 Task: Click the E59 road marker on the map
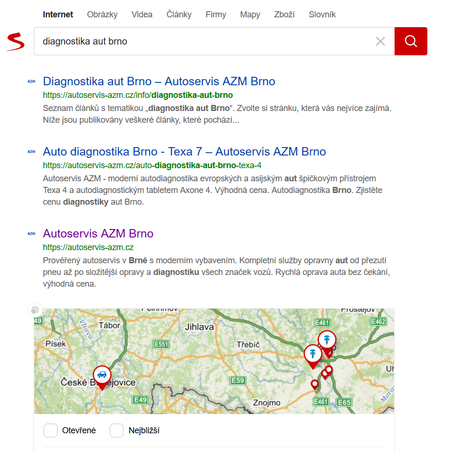238,380
